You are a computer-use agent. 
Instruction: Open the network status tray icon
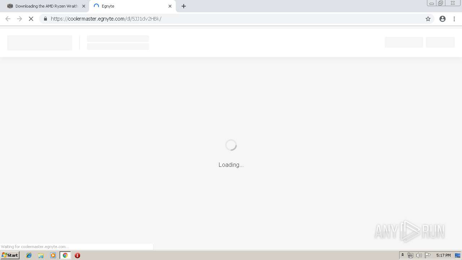[x=410, y=255]
